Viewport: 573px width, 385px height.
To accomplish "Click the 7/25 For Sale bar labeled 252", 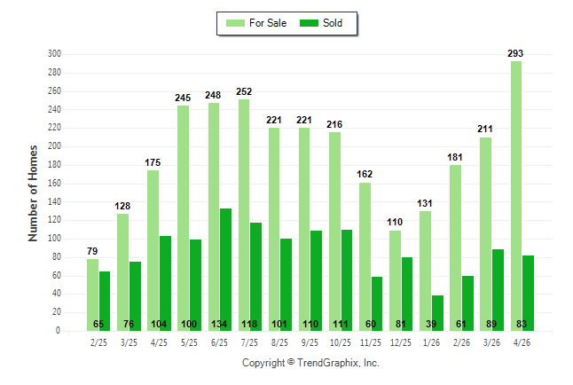I will [x=244, y=215].
